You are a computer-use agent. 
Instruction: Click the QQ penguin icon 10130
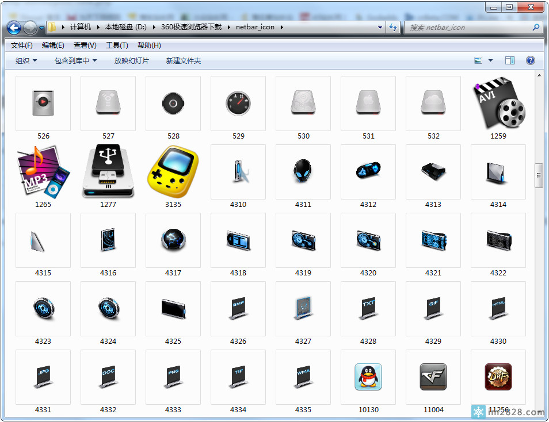[x=368, y=377]
